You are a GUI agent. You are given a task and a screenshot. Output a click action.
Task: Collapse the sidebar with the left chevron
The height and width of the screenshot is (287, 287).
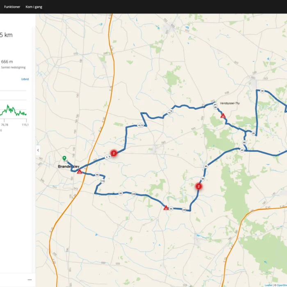tap(38, 150)
